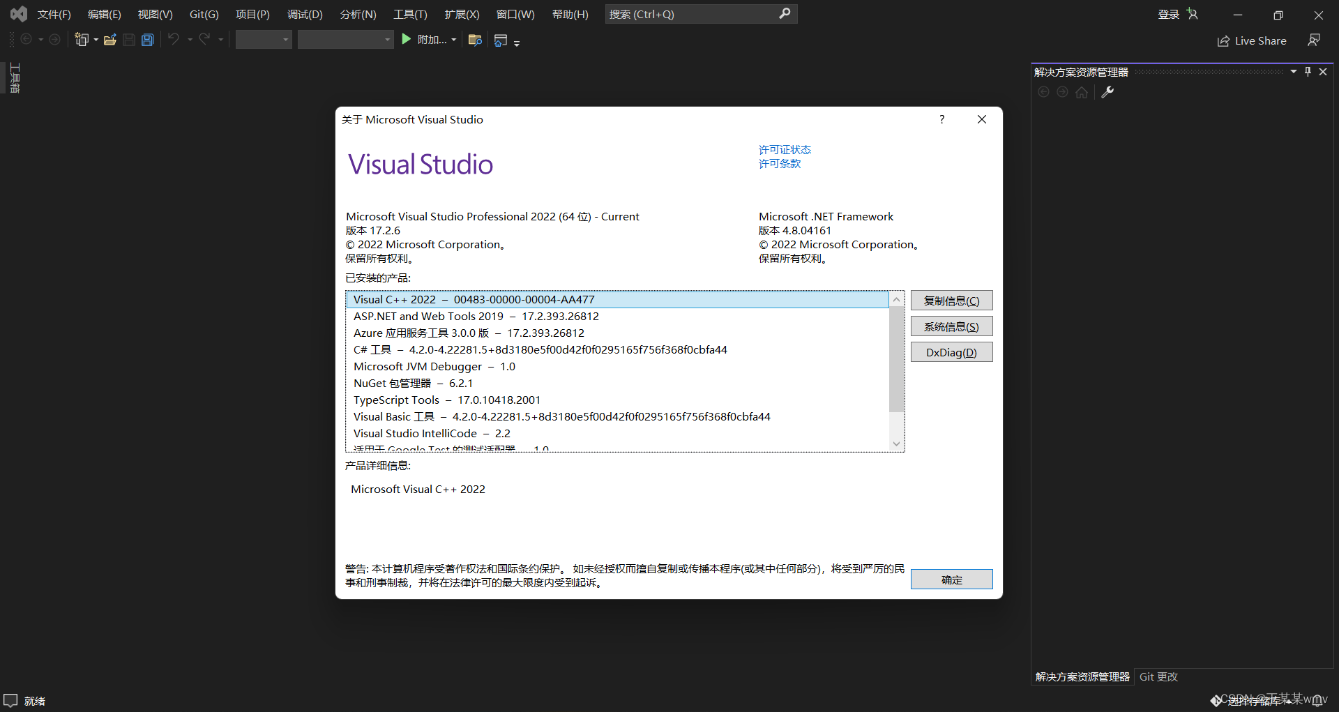Click the Undo icon on the toolbar
The height and width of the screenshot is (712, 1339).
coord(173,39)
